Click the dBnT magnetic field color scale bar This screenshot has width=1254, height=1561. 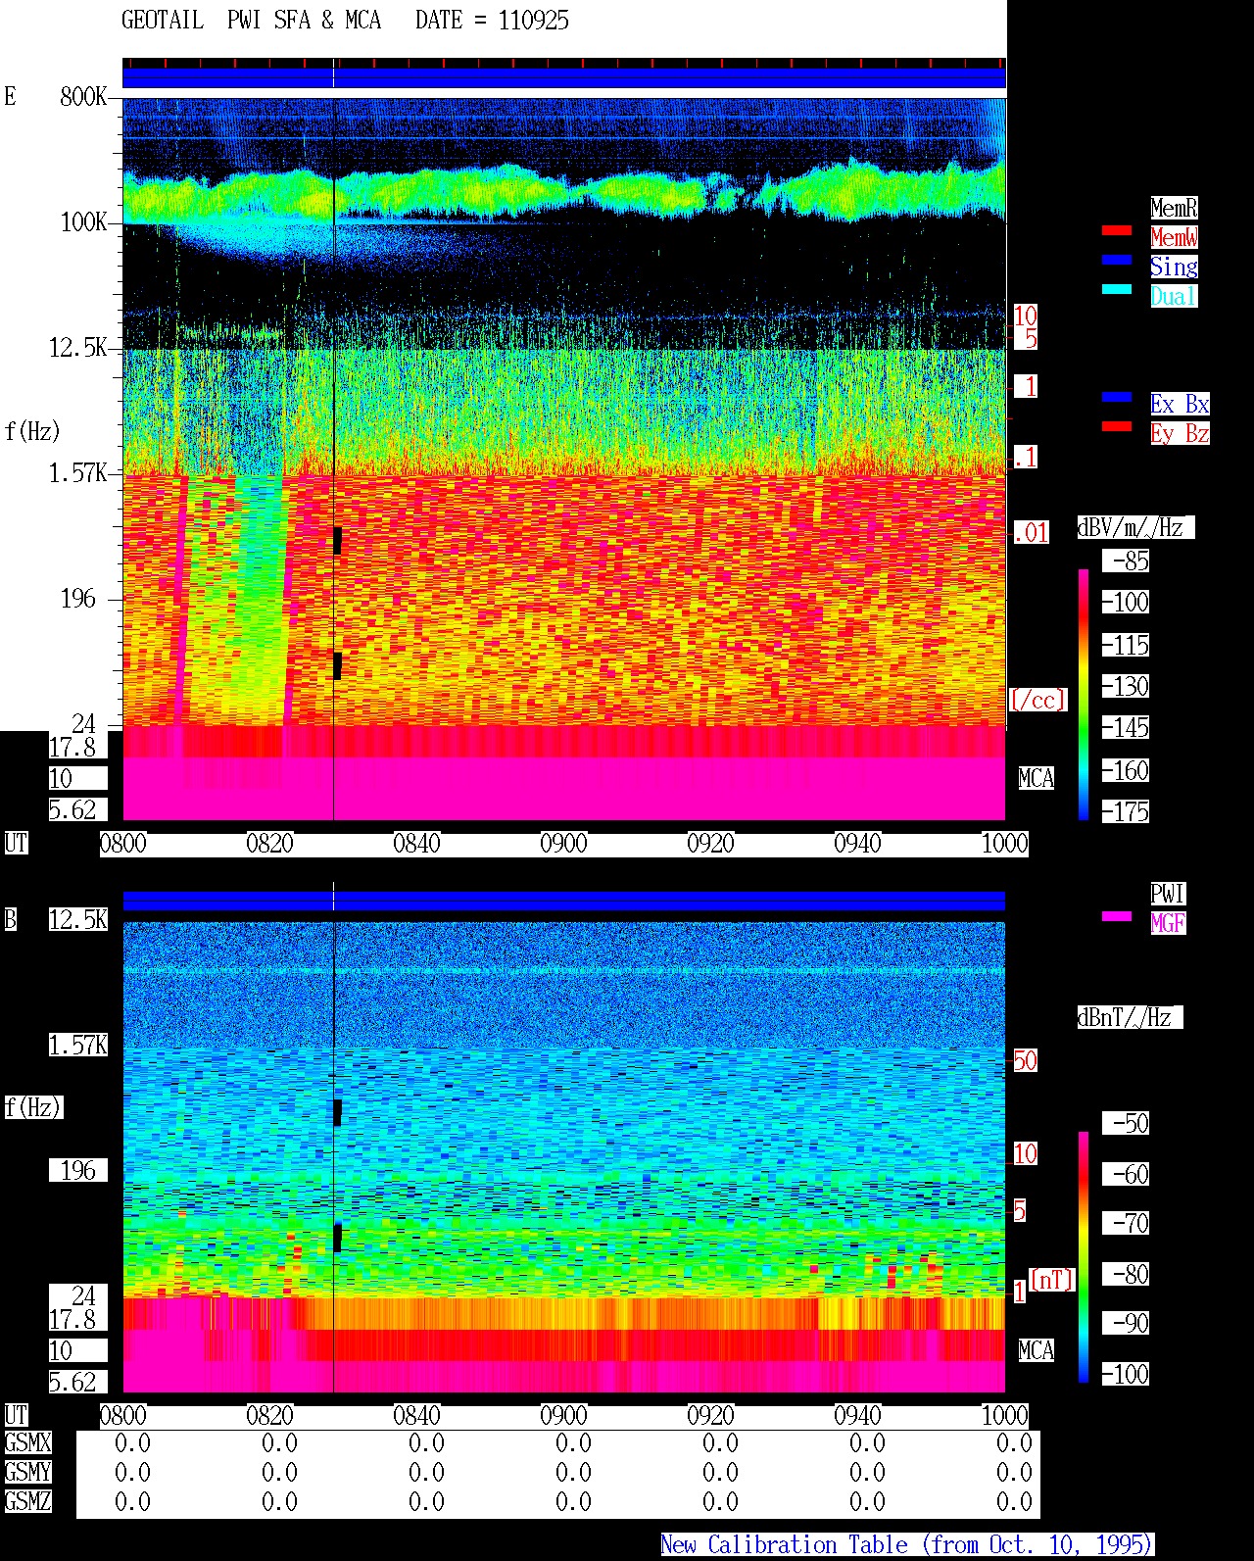[x=1084, y=1257]
